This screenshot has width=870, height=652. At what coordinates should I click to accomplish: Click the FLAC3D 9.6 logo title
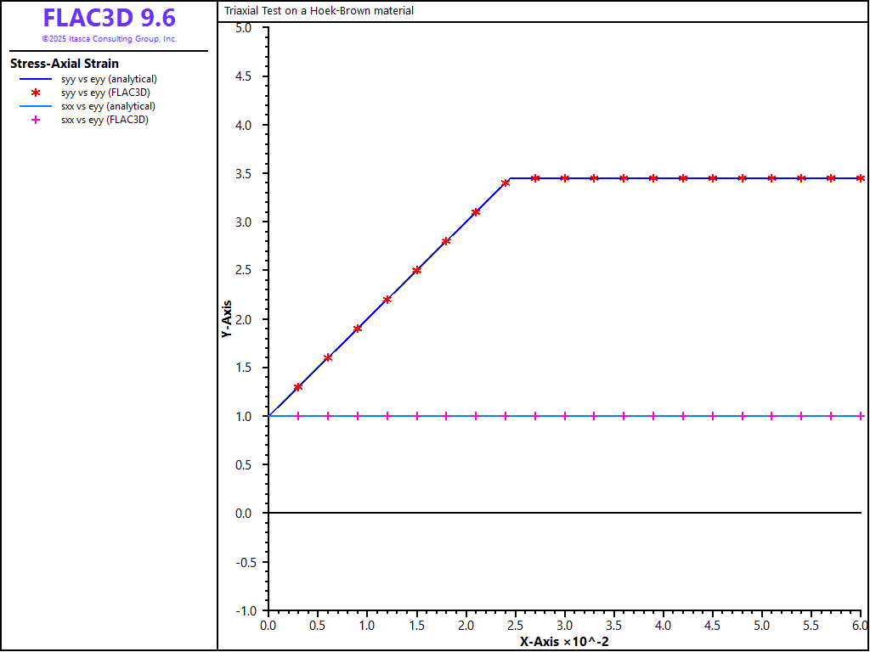(109, 19)
